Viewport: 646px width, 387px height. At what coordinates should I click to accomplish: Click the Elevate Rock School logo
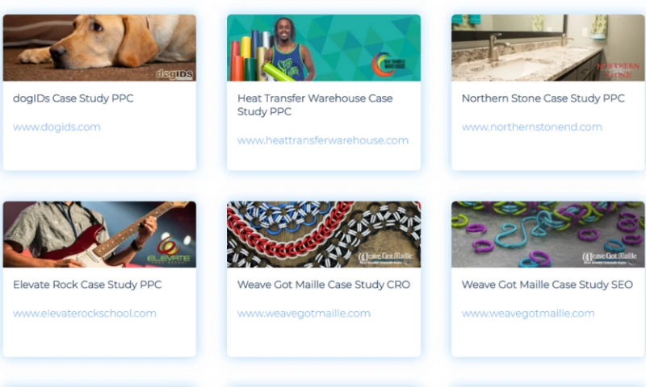point(169,251)
